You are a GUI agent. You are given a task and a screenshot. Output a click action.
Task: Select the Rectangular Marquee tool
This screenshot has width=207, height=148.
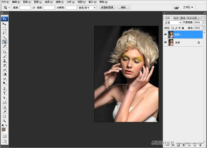(x=4, y=28)
